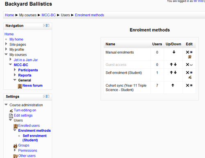205x158 pixels.
Task: Delete the Manual enrolments method
Action: coord(187,52)
